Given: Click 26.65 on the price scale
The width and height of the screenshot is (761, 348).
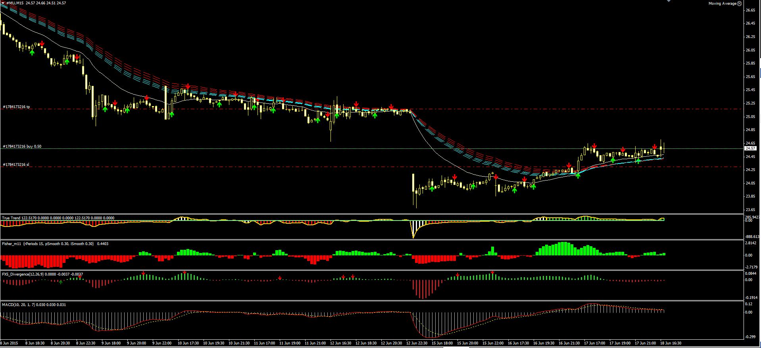Looking at the screenshot, I should (x=750, y=10).
